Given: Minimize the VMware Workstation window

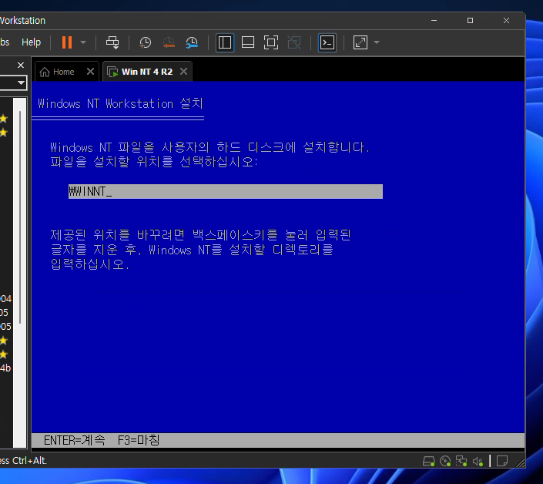Looking at the screenshot, I should click(x=434, y=21).
